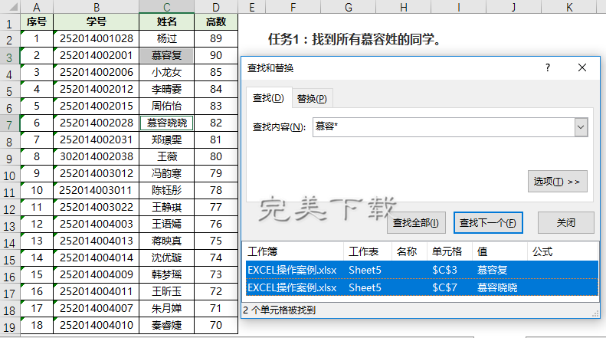Select the cell containing 秦睿婕
Viewport: 606px width, 338px height.
pyautogui.click(x=166, y=325)
